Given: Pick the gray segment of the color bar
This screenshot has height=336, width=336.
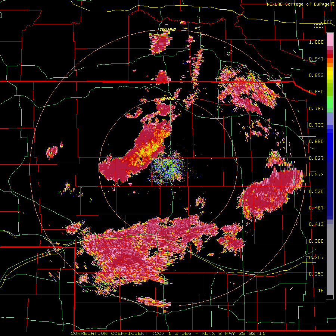Looking at the screenshot, I should click(330, 259).
